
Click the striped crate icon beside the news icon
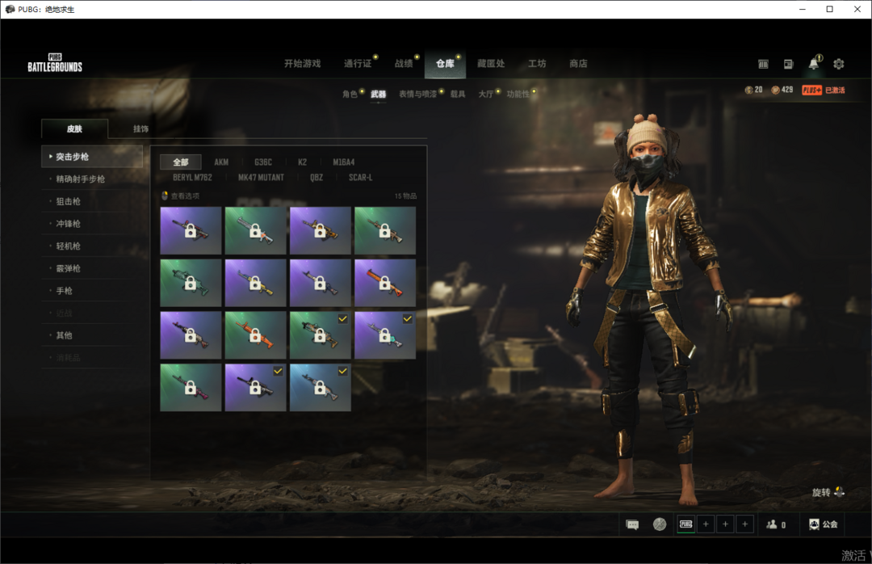pos(763,64)
